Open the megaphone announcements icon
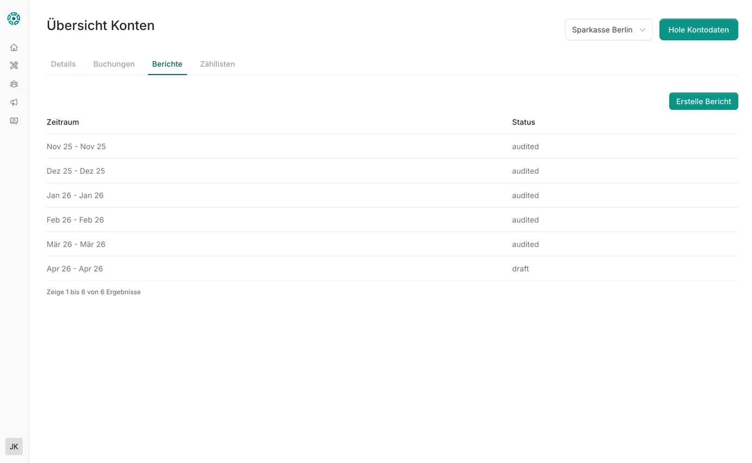The height and width of the screenshot is (463, 752). coord(14,102)
